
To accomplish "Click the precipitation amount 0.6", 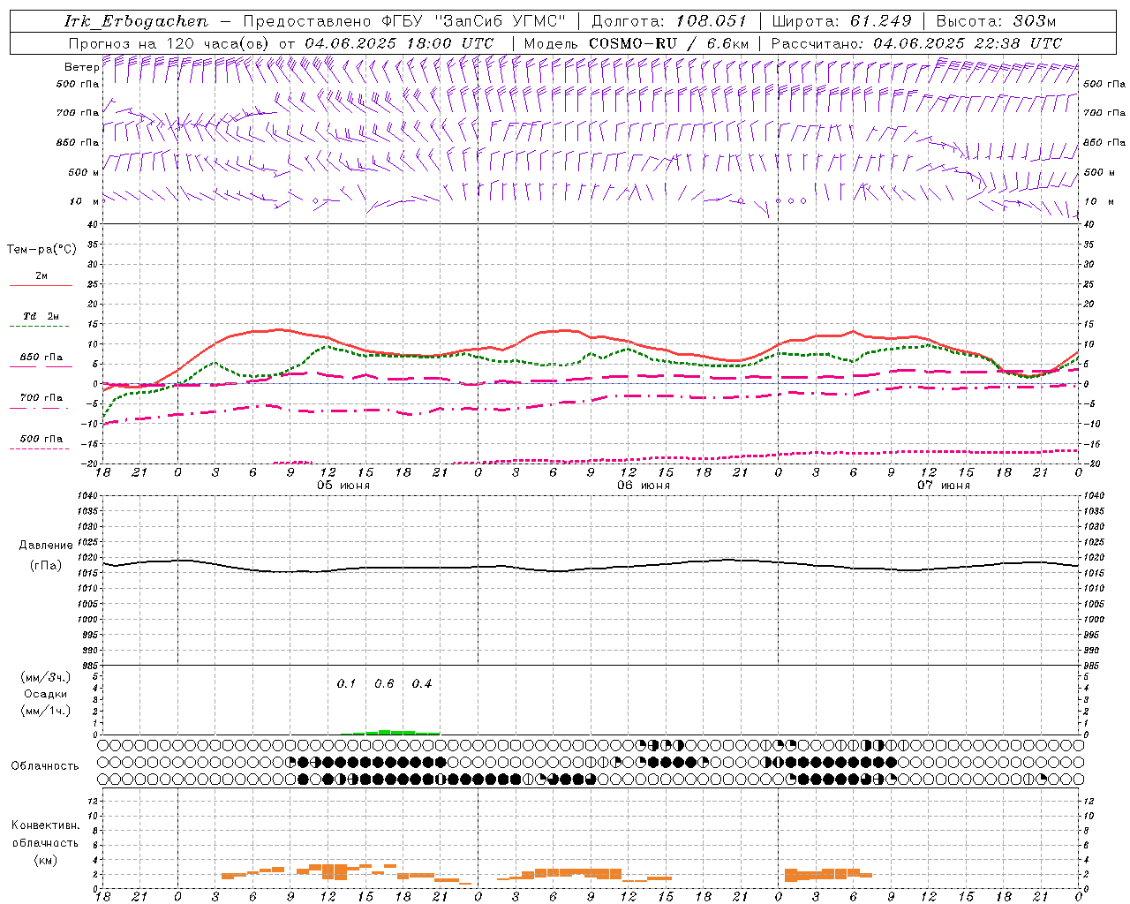I will pyautogui.click(x=384, y=683).
